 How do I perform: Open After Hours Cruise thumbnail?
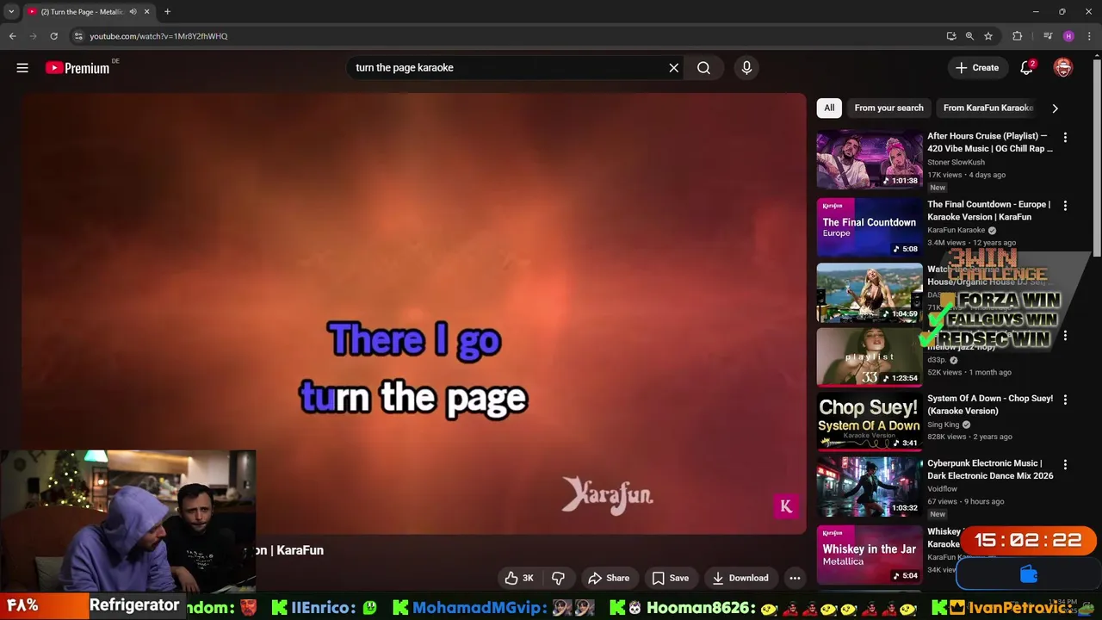(x=870, y=159)
